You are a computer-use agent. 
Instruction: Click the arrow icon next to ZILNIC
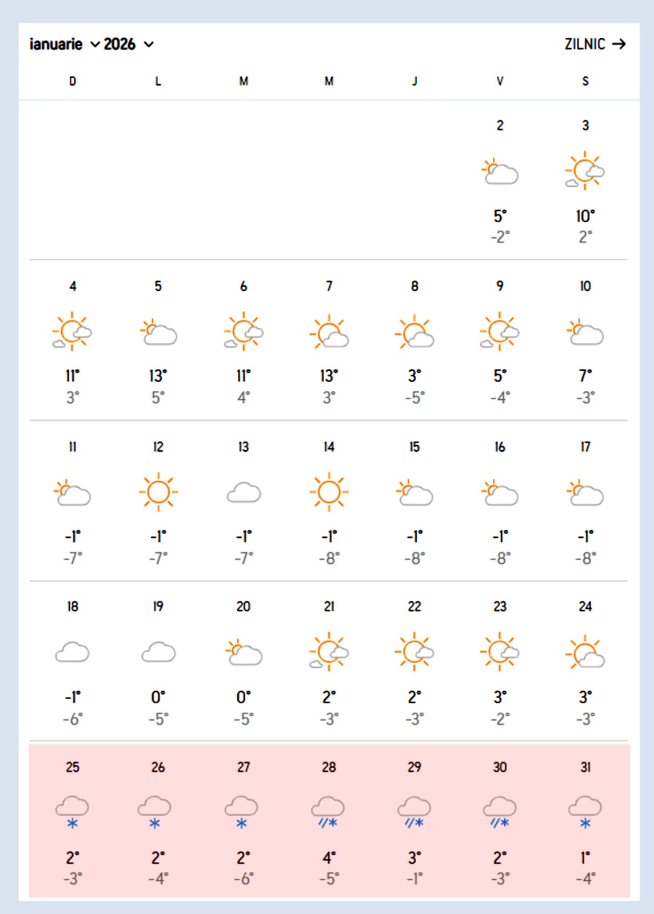pos(619,44)
